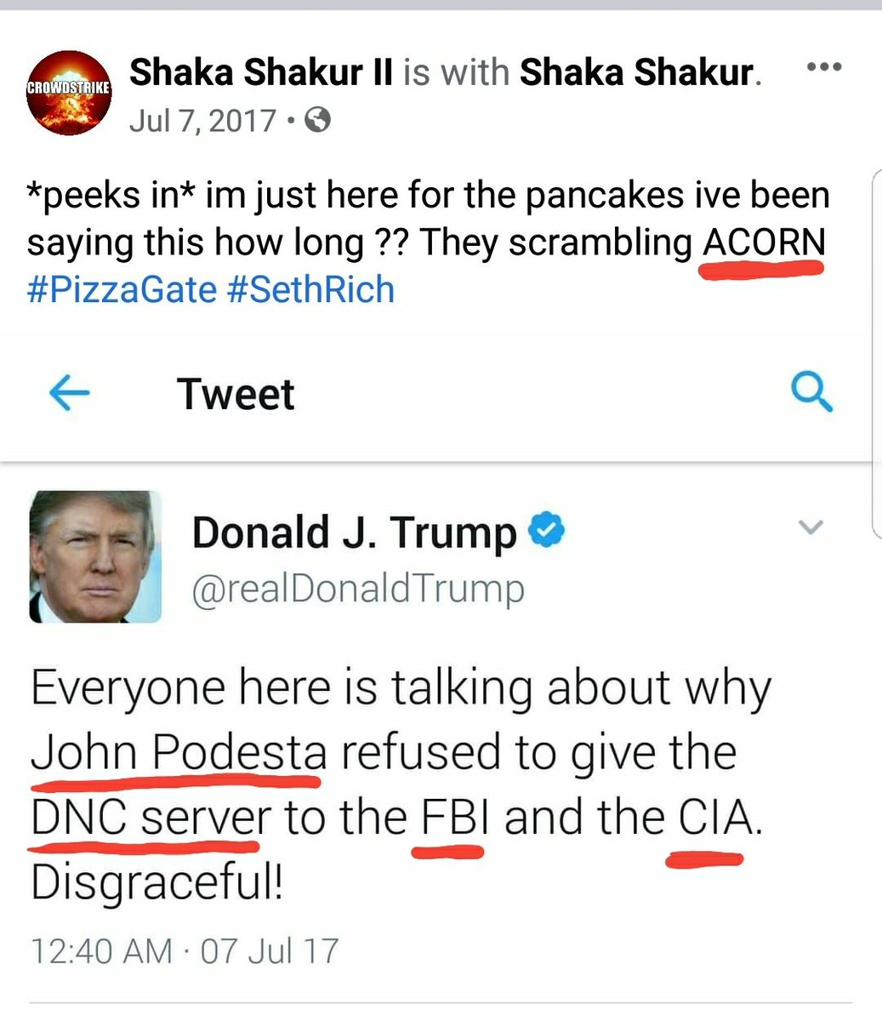Click the tweet text about John Podesta
The image size is (882, 1021).
click(401, 784)
